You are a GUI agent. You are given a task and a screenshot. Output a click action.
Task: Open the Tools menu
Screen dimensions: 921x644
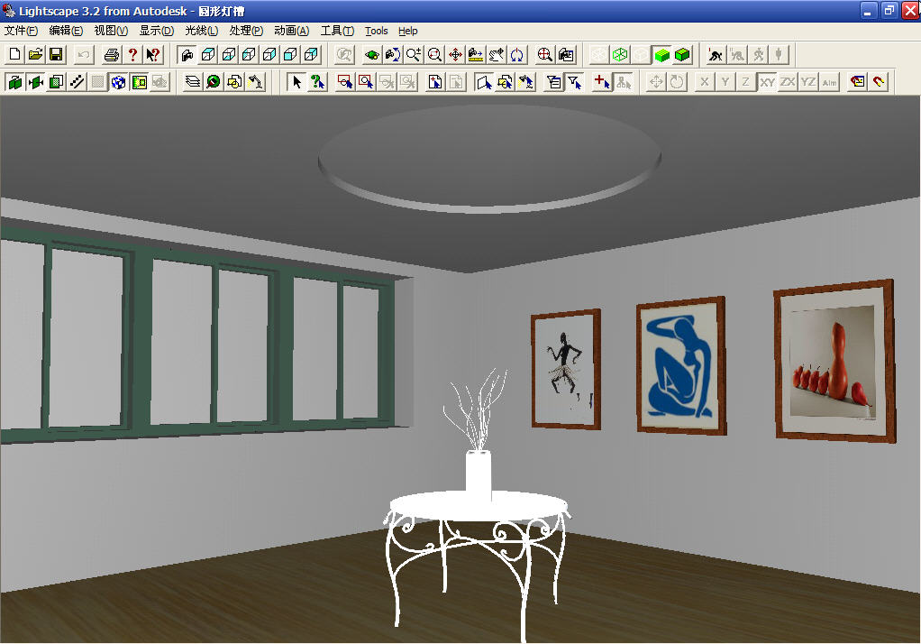[x=376, y=30]
